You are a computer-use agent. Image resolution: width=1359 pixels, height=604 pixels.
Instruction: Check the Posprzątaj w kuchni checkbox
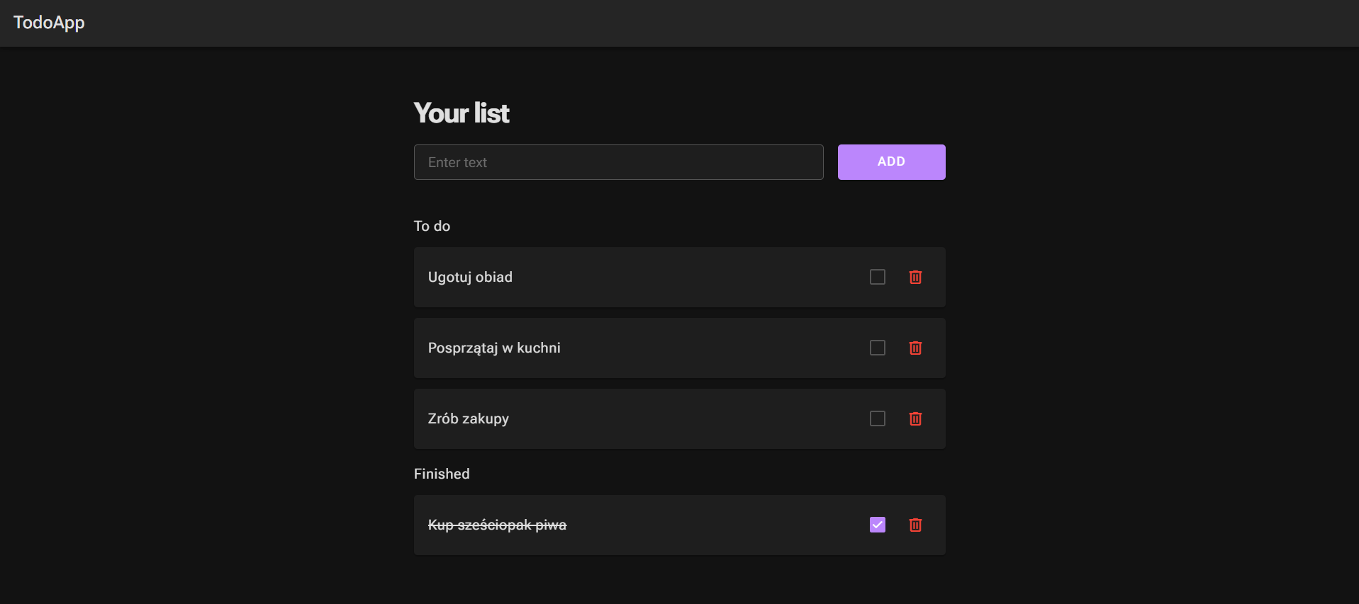(x=878, y=348)
